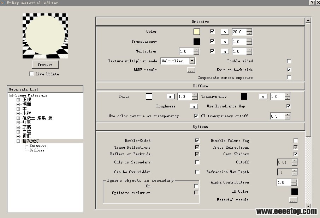Disable Cast Shadows checkbox

tap(296, 154)
